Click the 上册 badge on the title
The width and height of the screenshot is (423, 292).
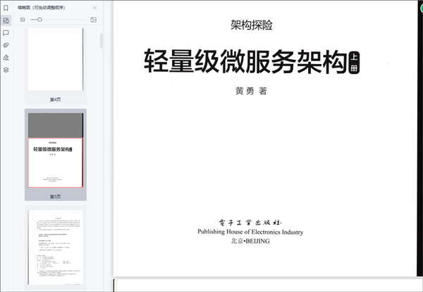point(354,63)
